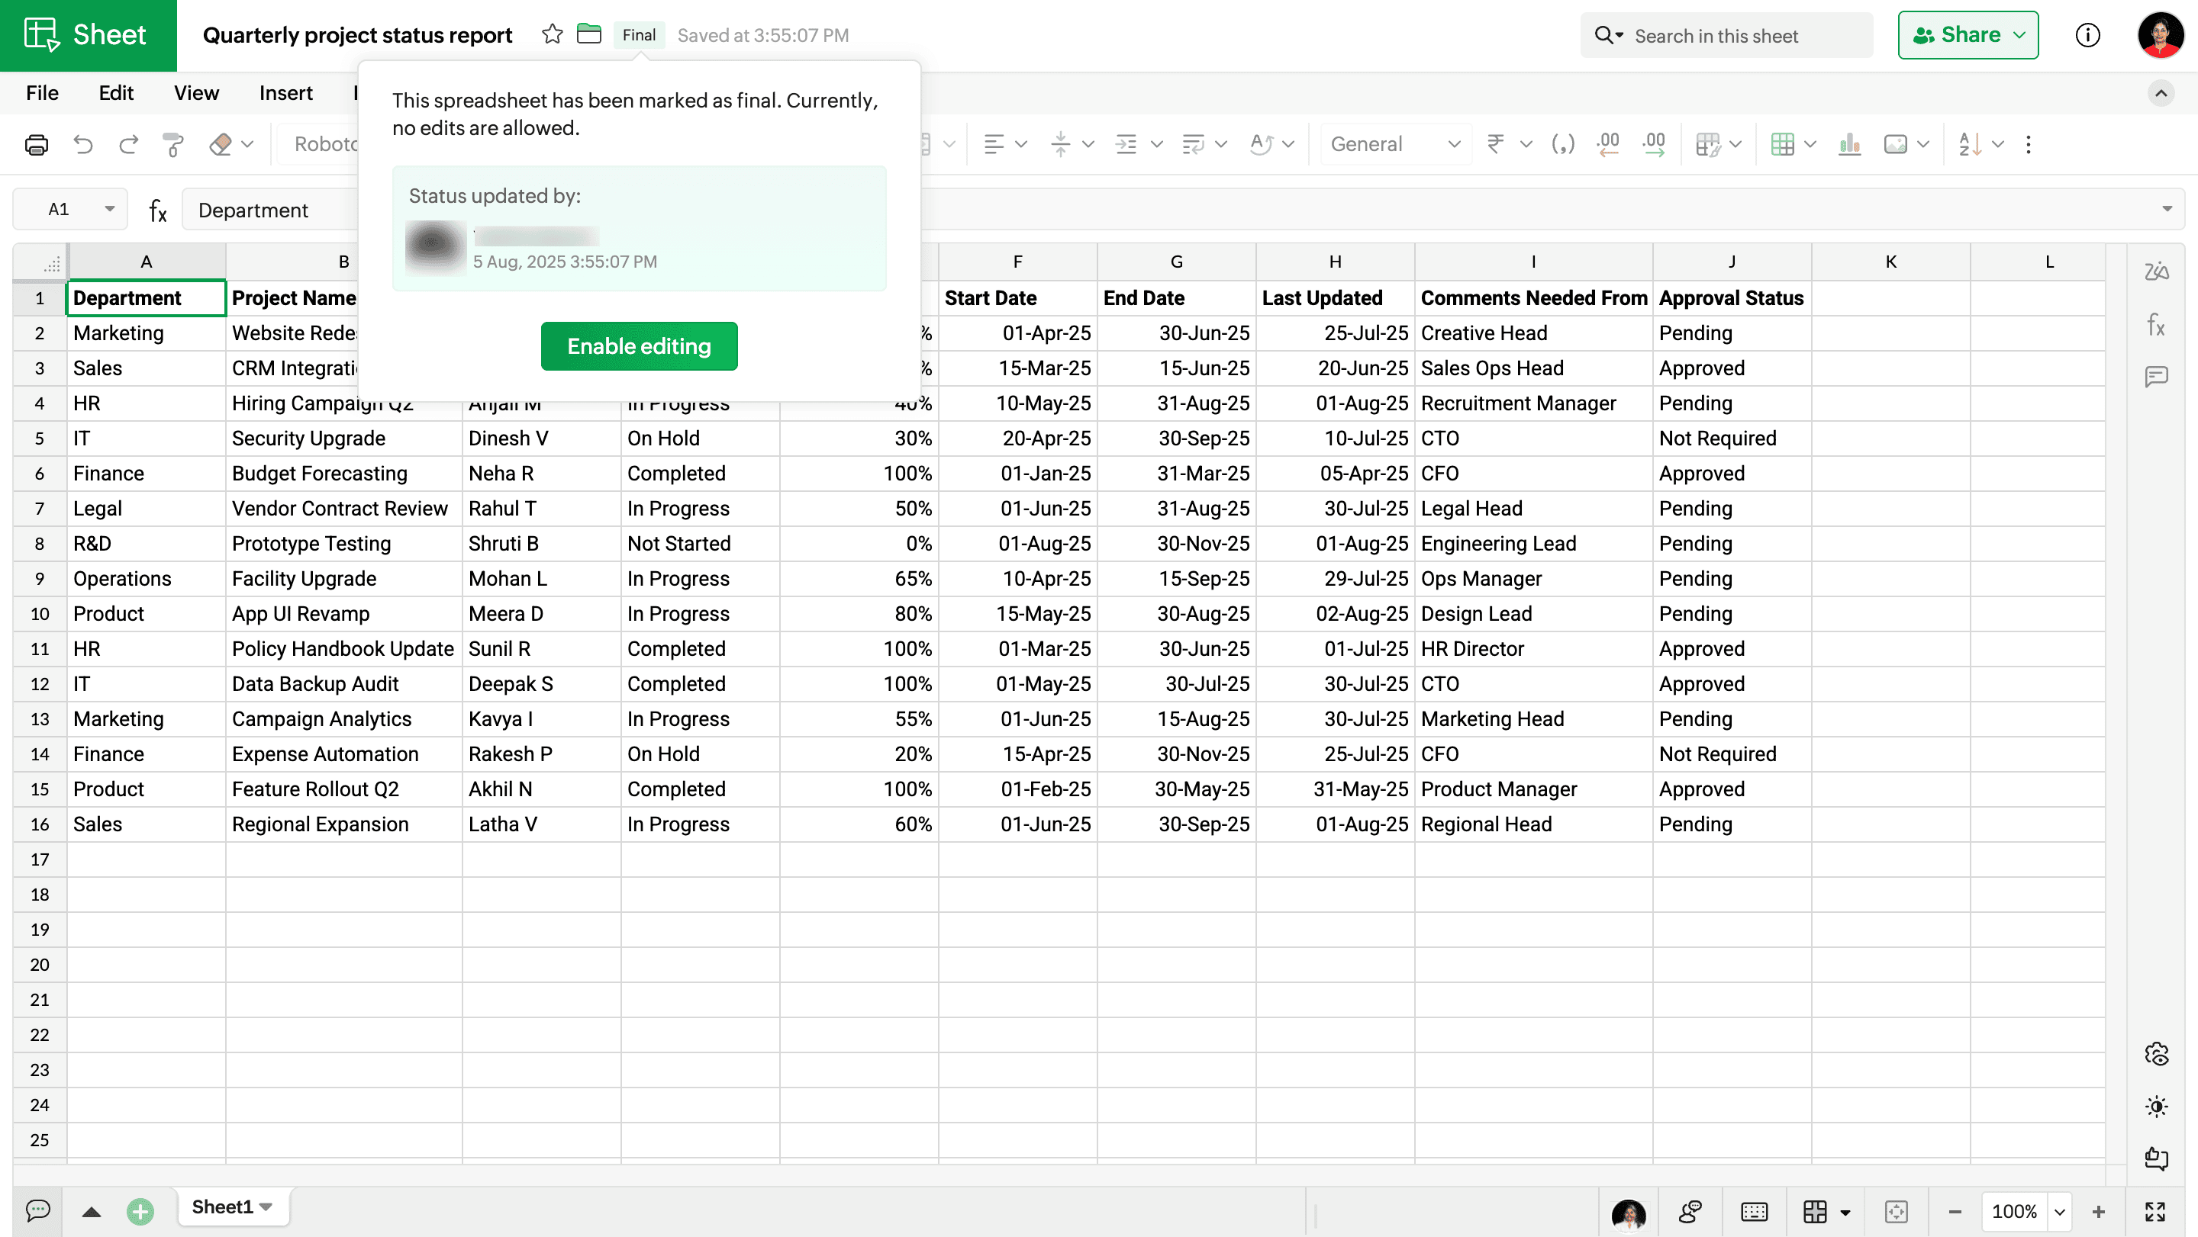The image size is (2198, 1237).
Task: Click the Enable editing button
Action: click(638, 346)
